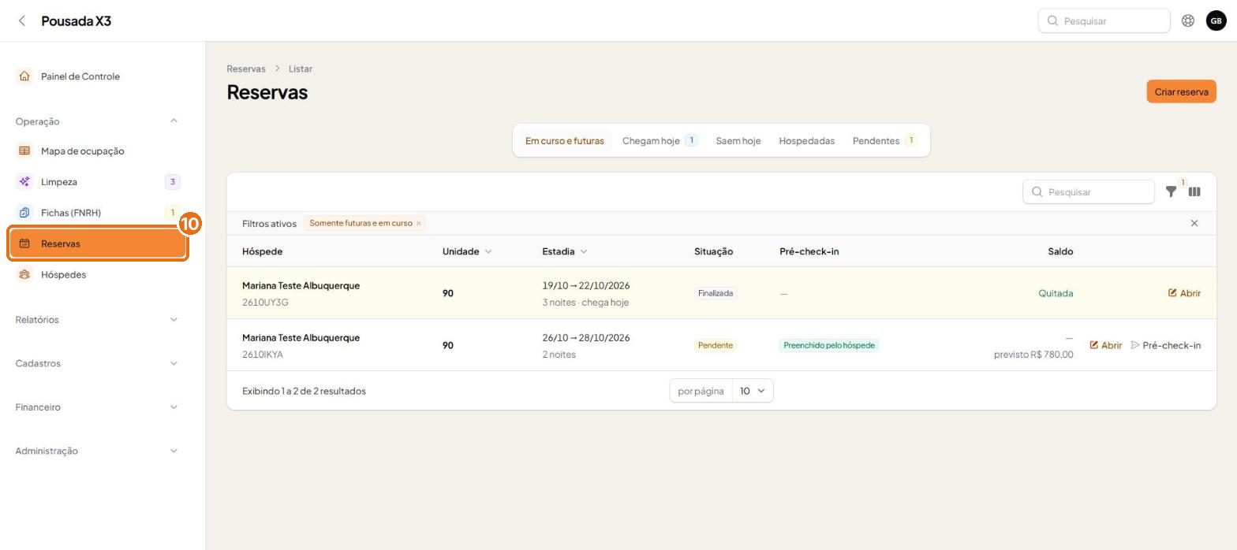Open the theme/globe icon in header
1237x550 pixels.
click(1188, 21)
